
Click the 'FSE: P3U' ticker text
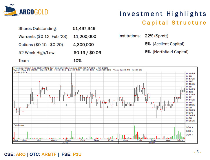pos(72,154)
